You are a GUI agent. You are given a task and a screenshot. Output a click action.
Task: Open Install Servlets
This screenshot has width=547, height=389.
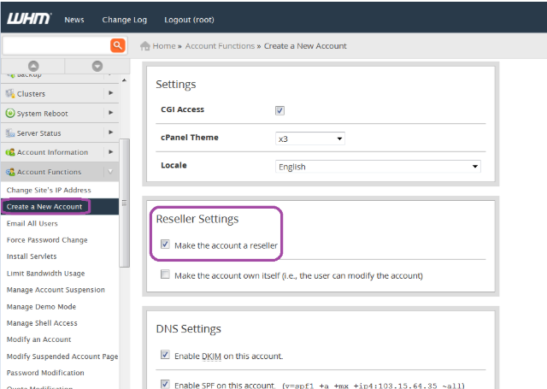(x=32, y=256)
